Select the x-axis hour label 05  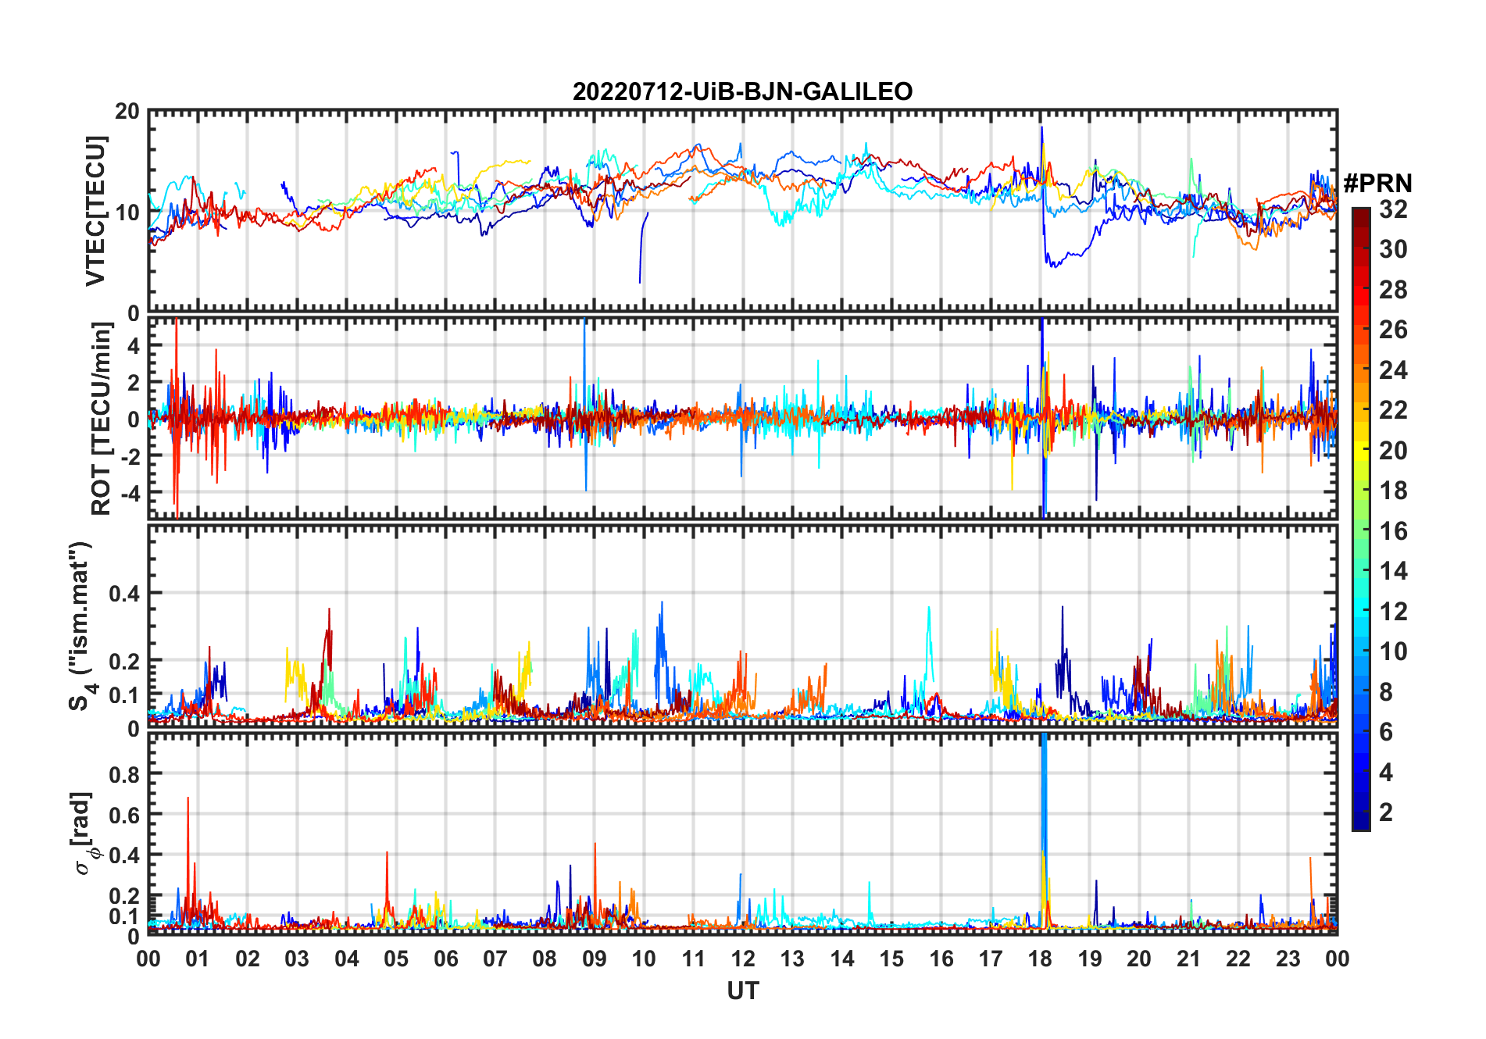pyautogui.click(x=396, y=959)
